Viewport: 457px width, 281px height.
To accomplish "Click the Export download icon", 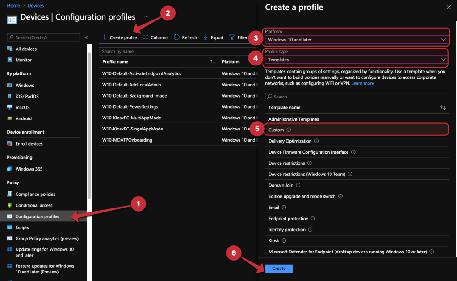I will [x=205, y=37].
